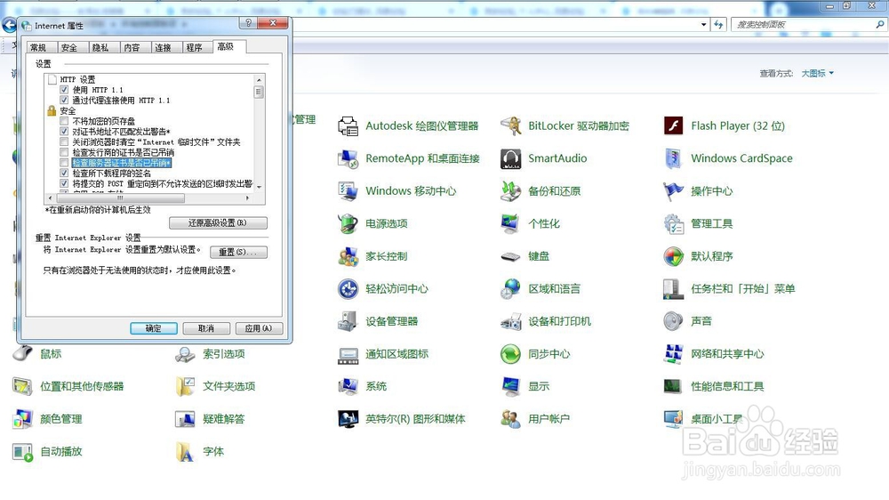
Task: Click 应用(A) button
Action: [259, 328]
